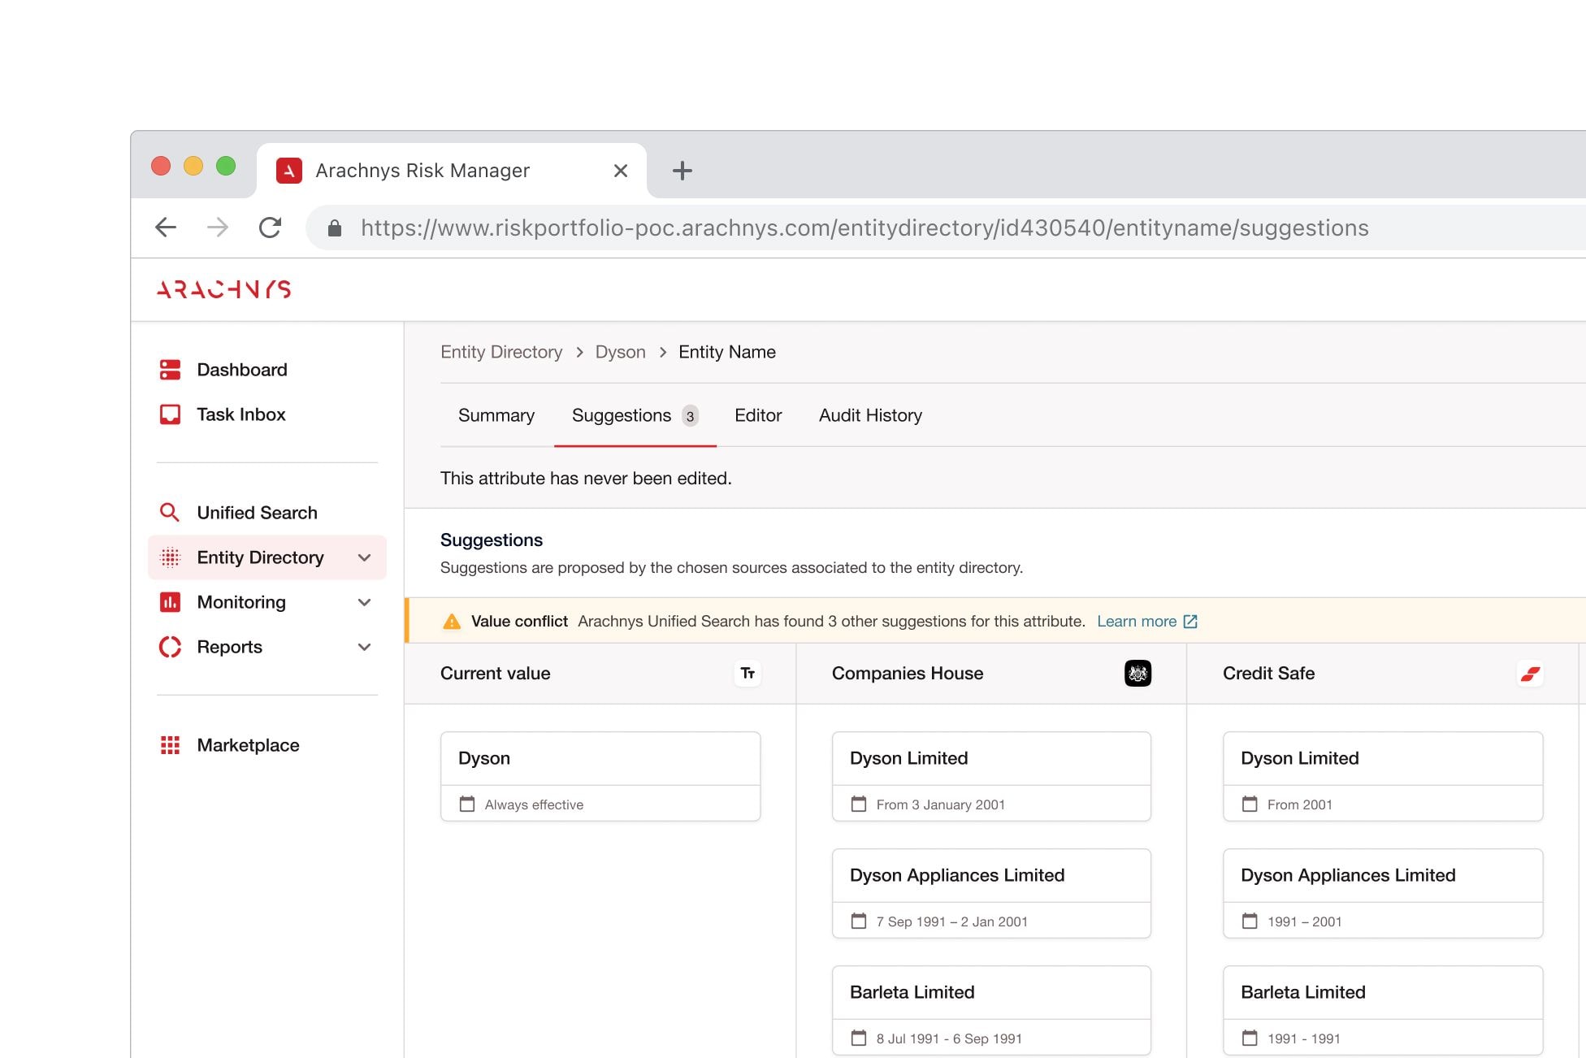Click the Entity Directory breadcrumb link
Screen dimensions: 1586x1058
click(501, 352)
